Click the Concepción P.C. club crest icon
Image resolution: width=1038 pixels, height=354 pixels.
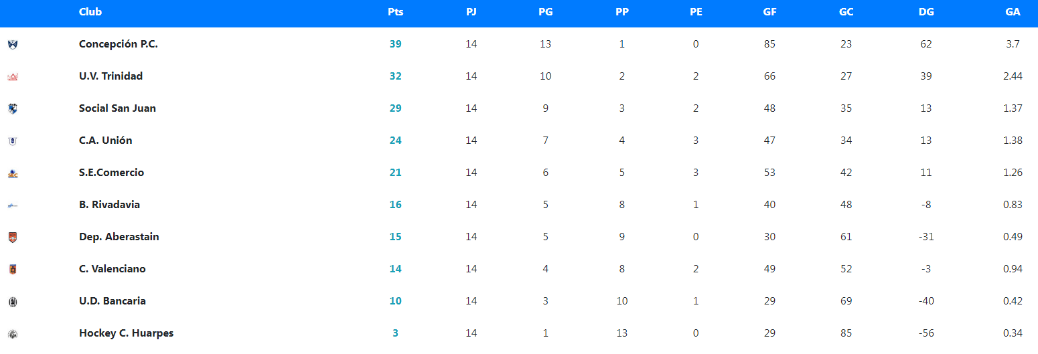(13, 44)
